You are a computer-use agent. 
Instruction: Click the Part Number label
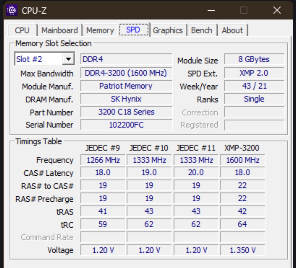(52, 113)
